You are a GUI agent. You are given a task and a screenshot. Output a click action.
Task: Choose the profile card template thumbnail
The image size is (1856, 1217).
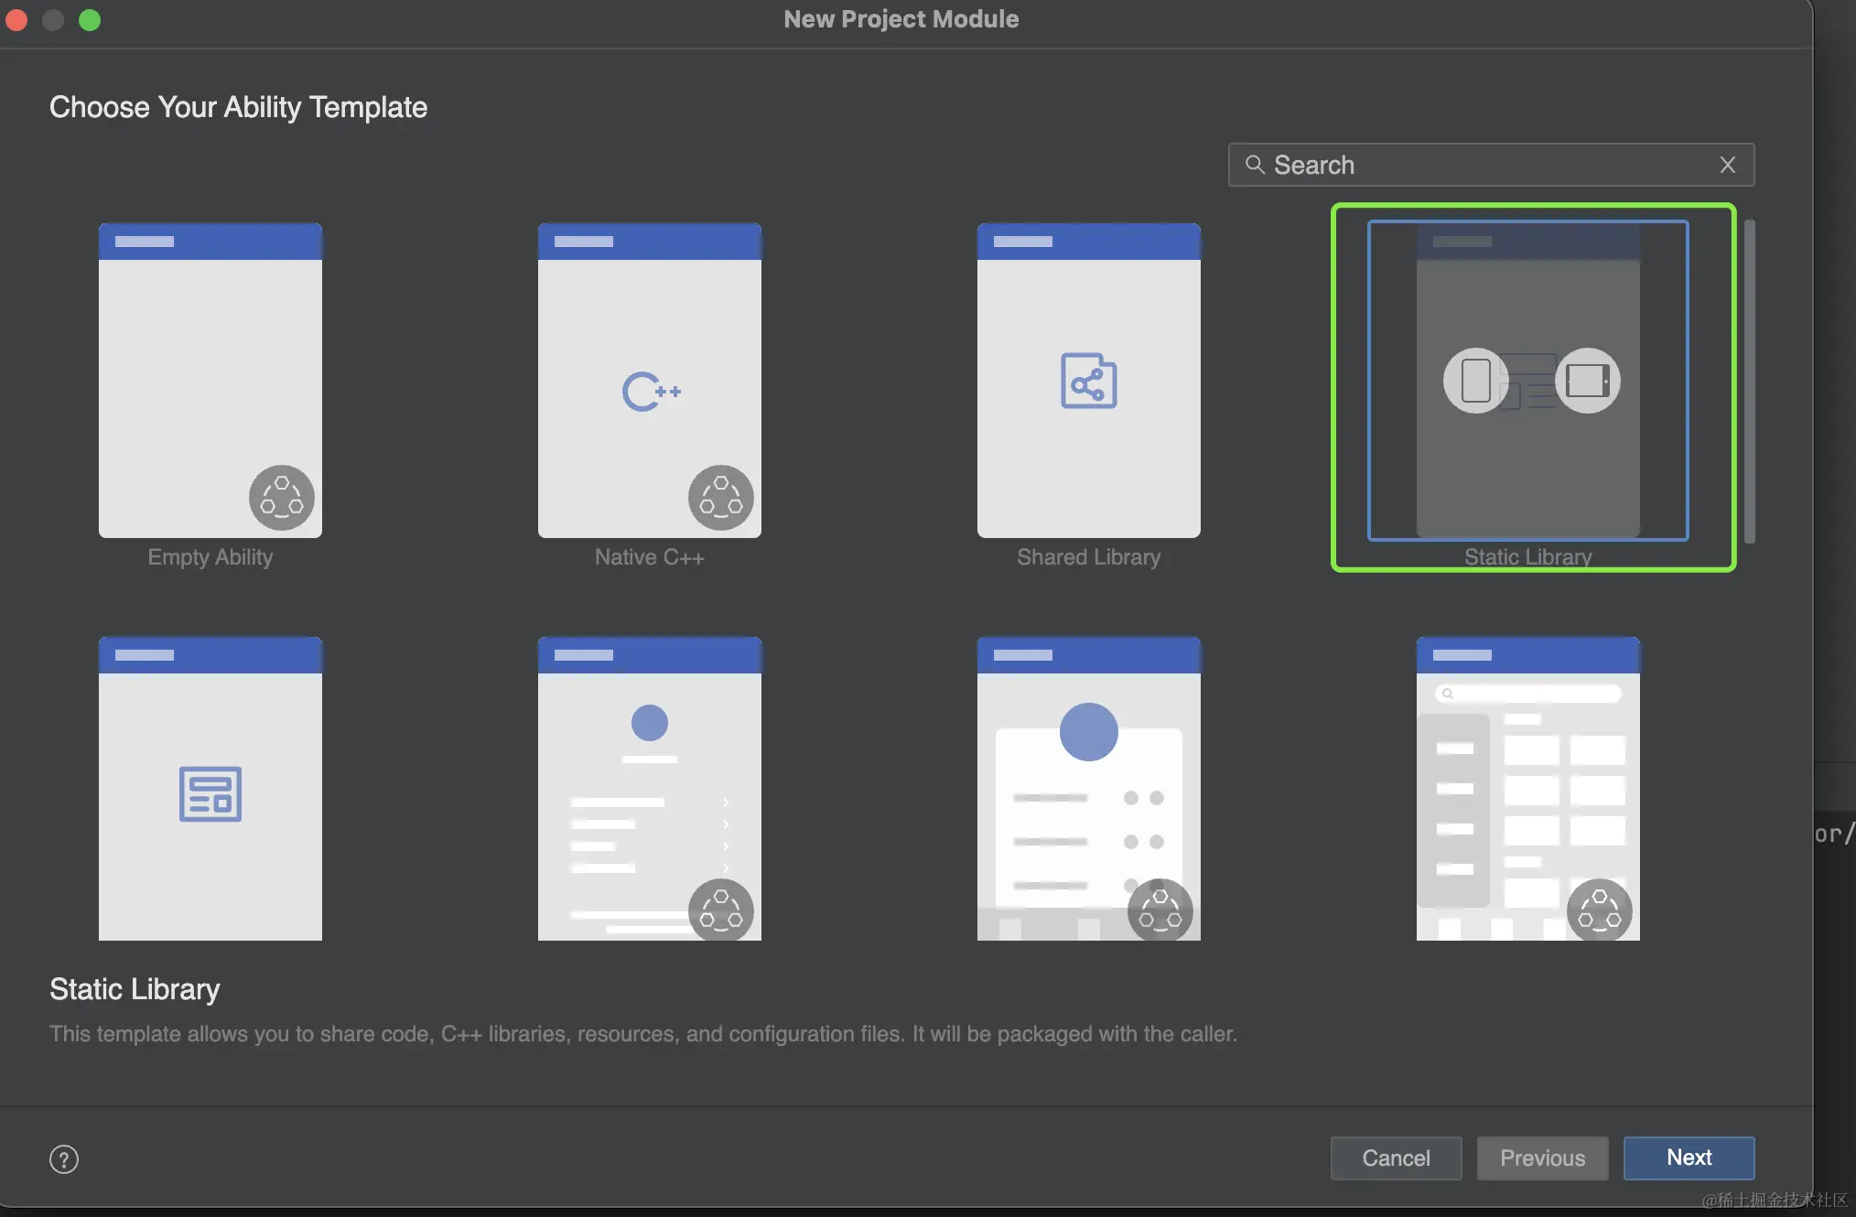coord(1088,788)
